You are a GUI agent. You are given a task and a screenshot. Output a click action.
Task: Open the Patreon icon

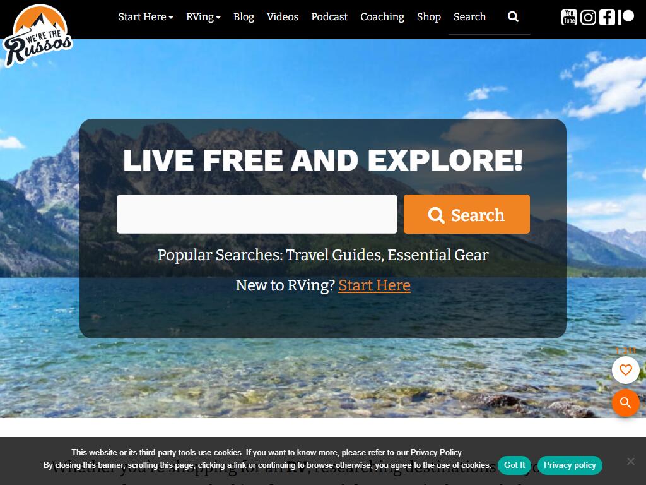(626, 17)
